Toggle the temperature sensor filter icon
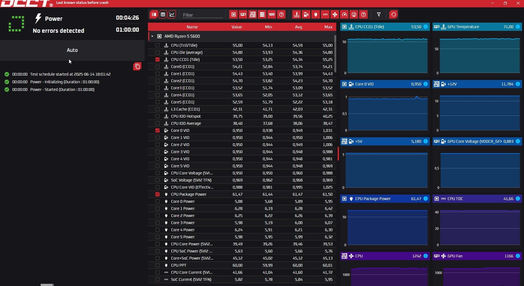Image resolution: width=524 pixels, height=286 pixels. (x=297, y=15)
